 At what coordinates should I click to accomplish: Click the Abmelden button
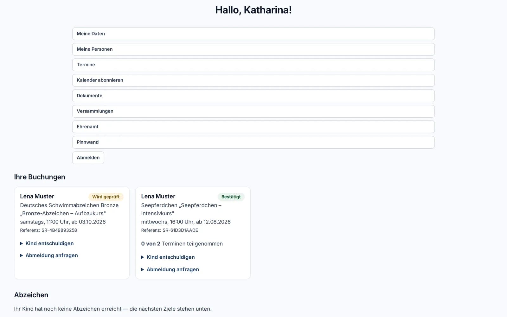(88, 158)
